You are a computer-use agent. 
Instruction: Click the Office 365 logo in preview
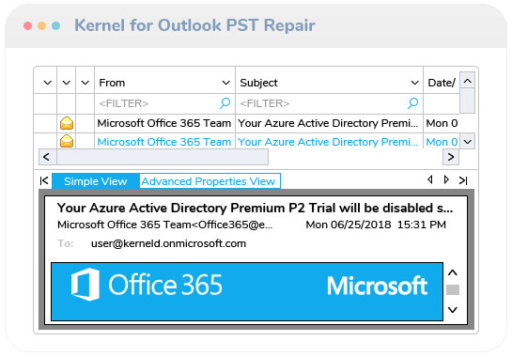[147, 285]
